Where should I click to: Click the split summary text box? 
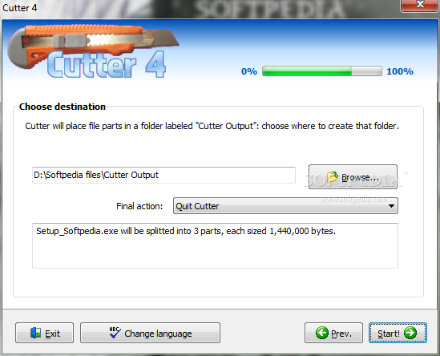[x=215, y=245]
